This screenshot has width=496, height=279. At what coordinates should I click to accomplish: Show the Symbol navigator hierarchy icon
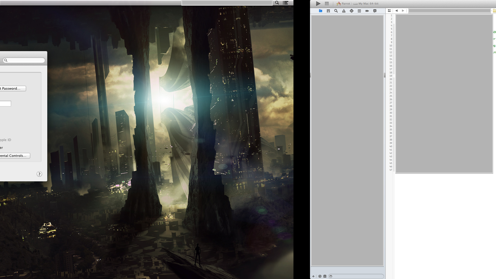[x=328, y=11]
